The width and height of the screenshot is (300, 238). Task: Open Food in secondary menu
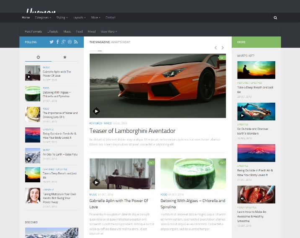79,31
